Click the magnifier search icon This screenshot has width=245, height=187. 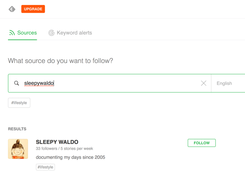tap(17, 83)
